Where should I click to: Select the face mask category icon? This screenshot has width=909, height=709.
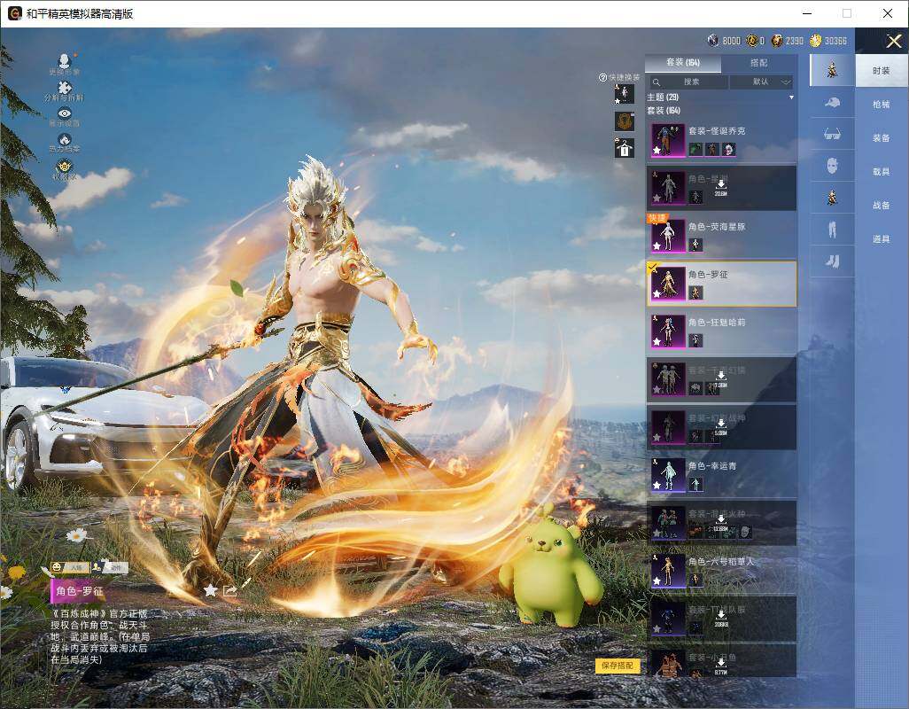(x=832, y=166)
